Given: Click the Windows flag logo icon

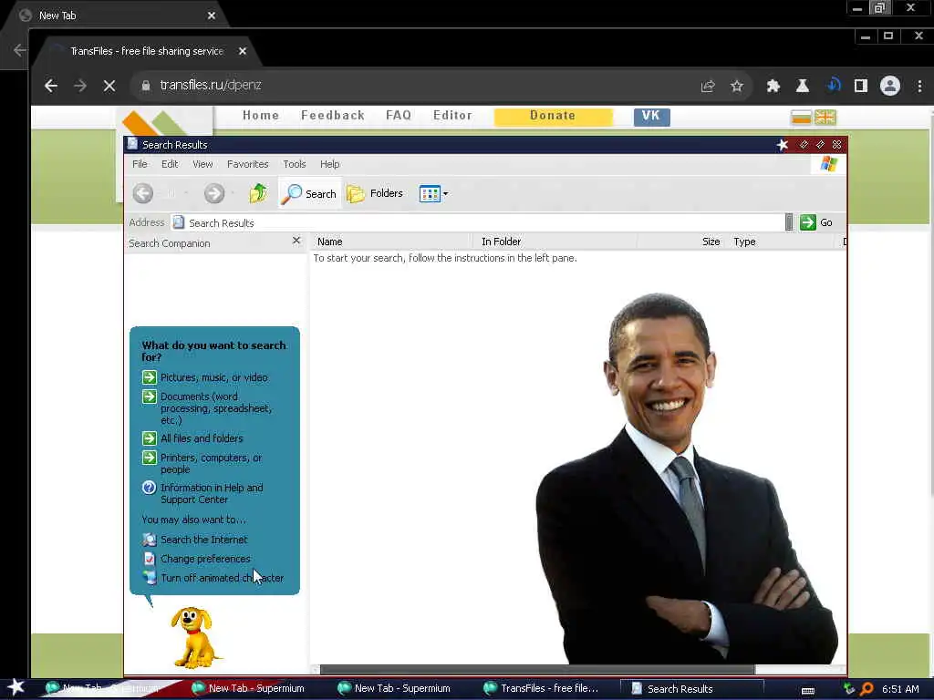Looking at the screenshot, I should [x=828, y=164].
